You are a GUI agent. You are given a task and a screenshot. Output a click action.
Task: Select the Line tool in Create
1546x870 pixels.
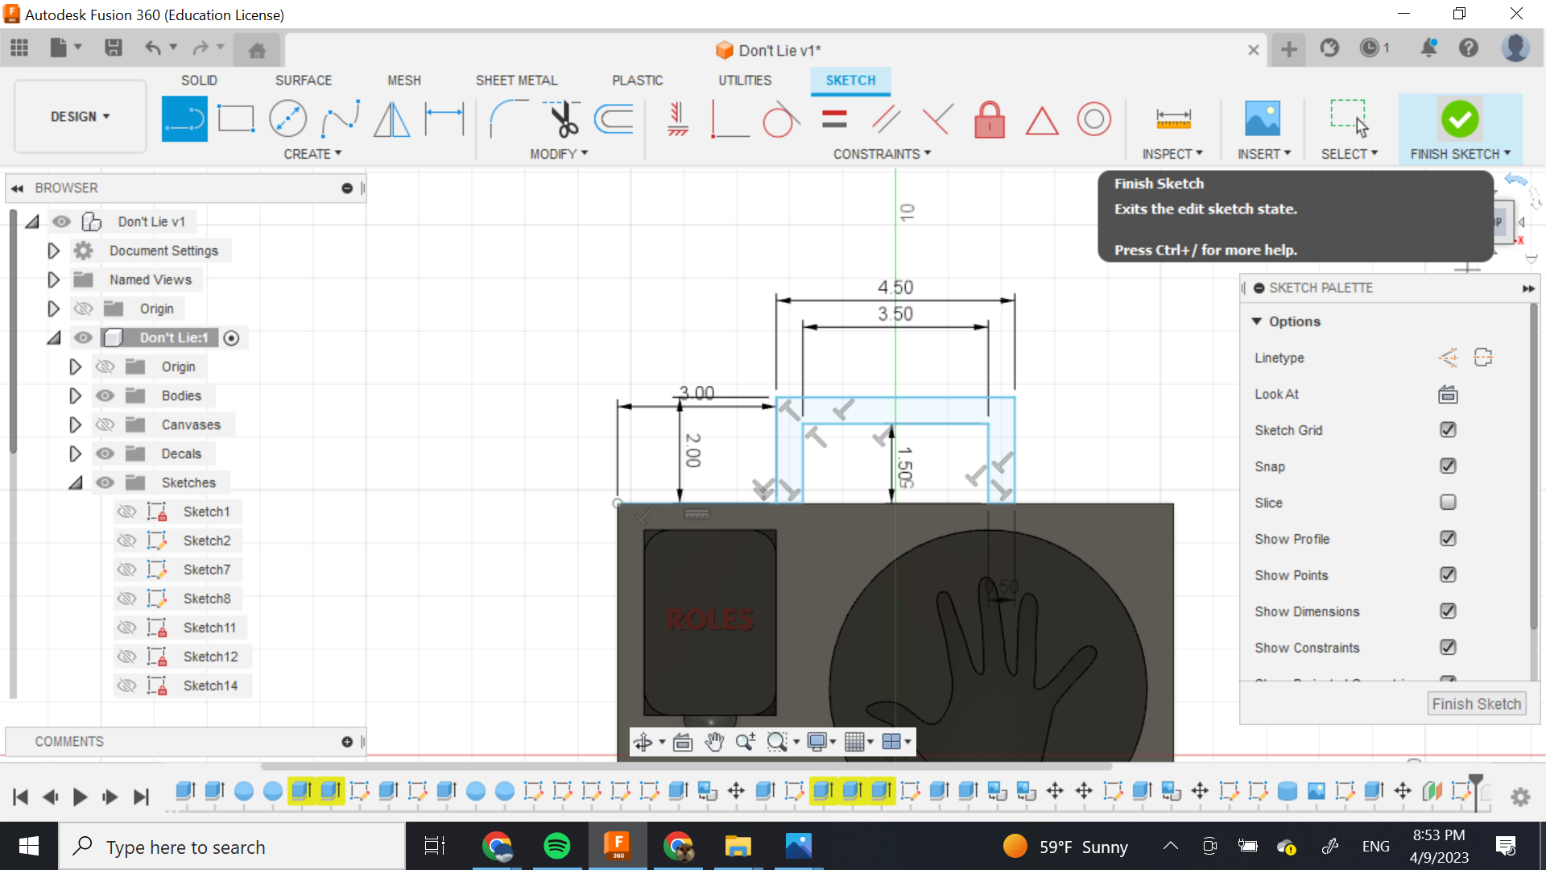[184, 119]
